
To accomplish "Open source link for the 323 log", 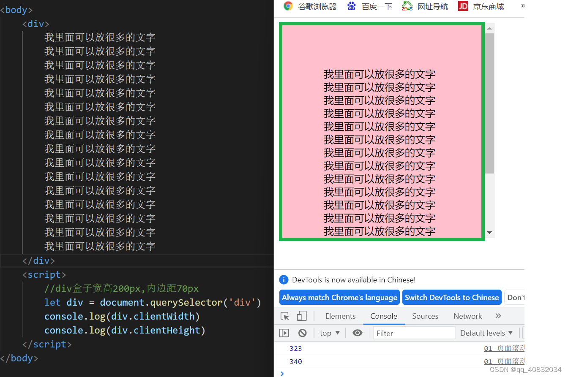I will pos(504,348).
